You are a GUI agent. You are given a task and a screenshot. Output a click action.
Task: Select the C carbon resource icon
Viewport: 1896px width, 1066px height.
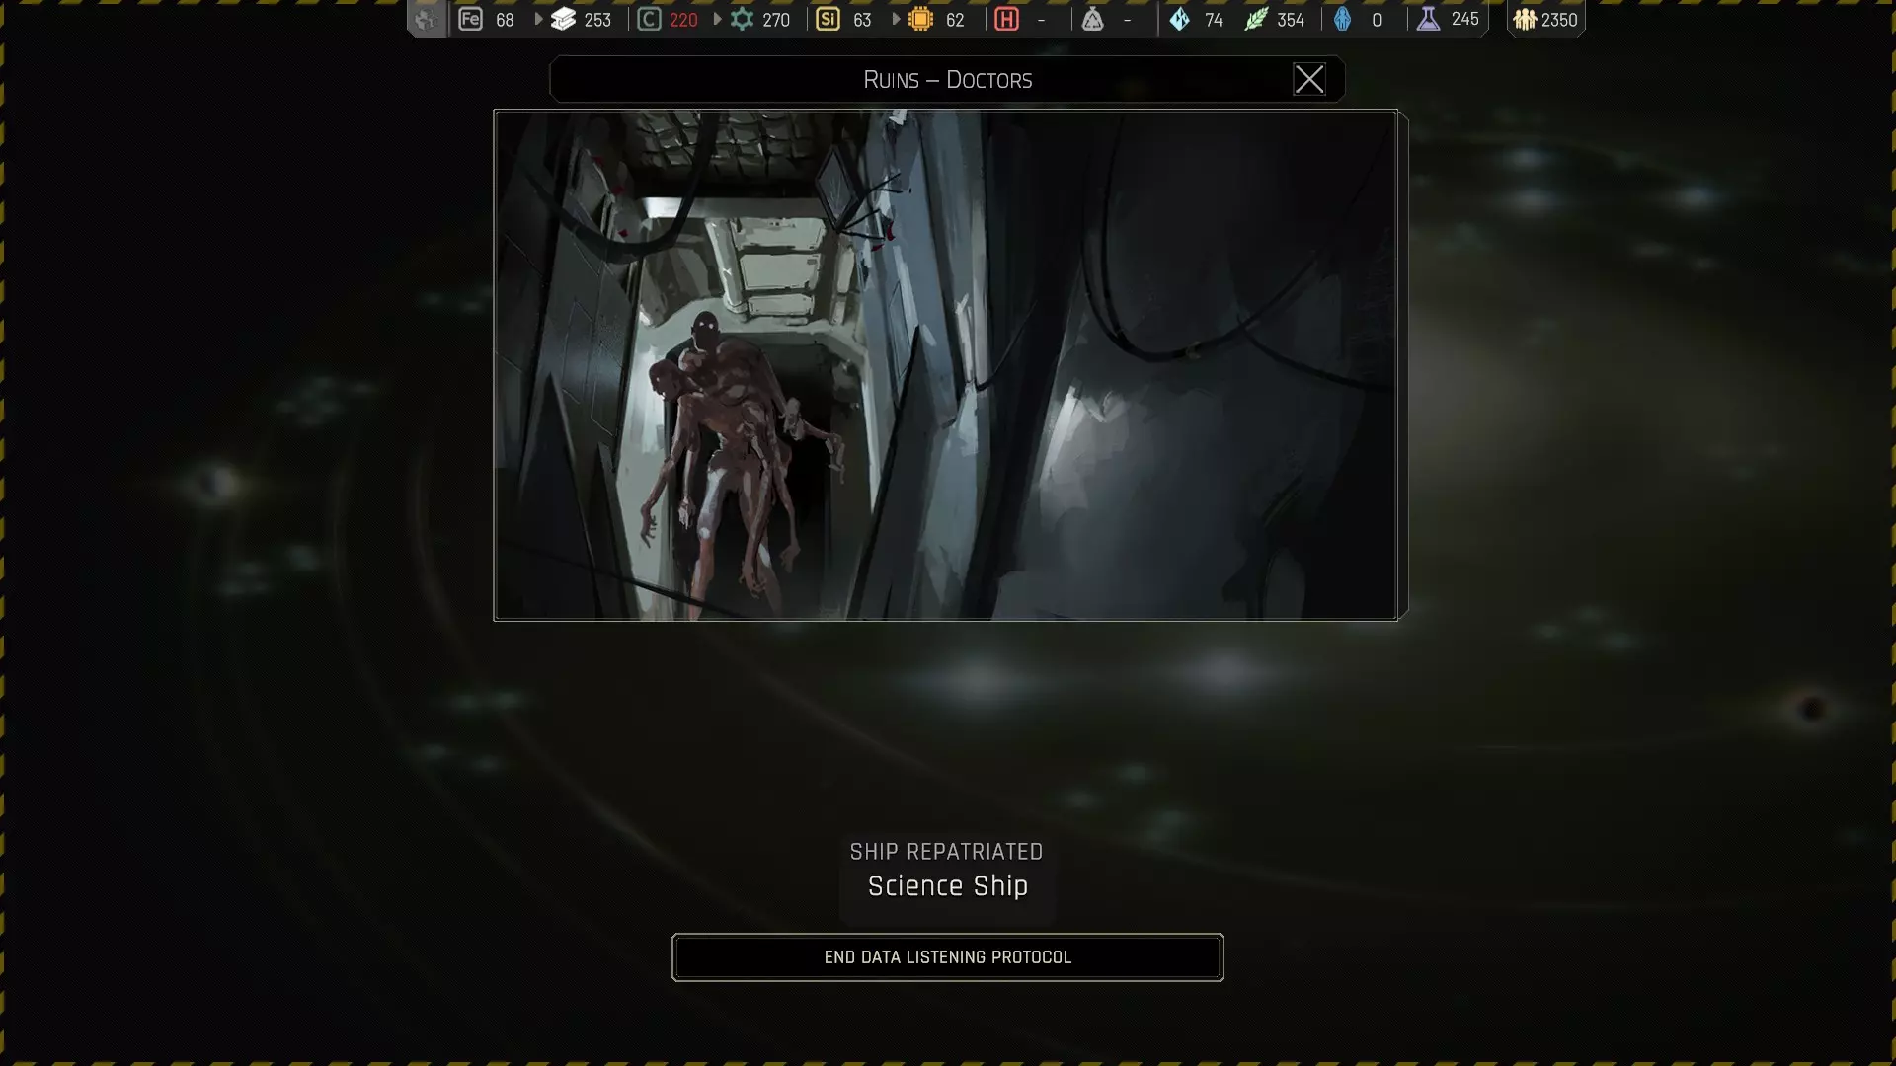(x=649, y=19)
